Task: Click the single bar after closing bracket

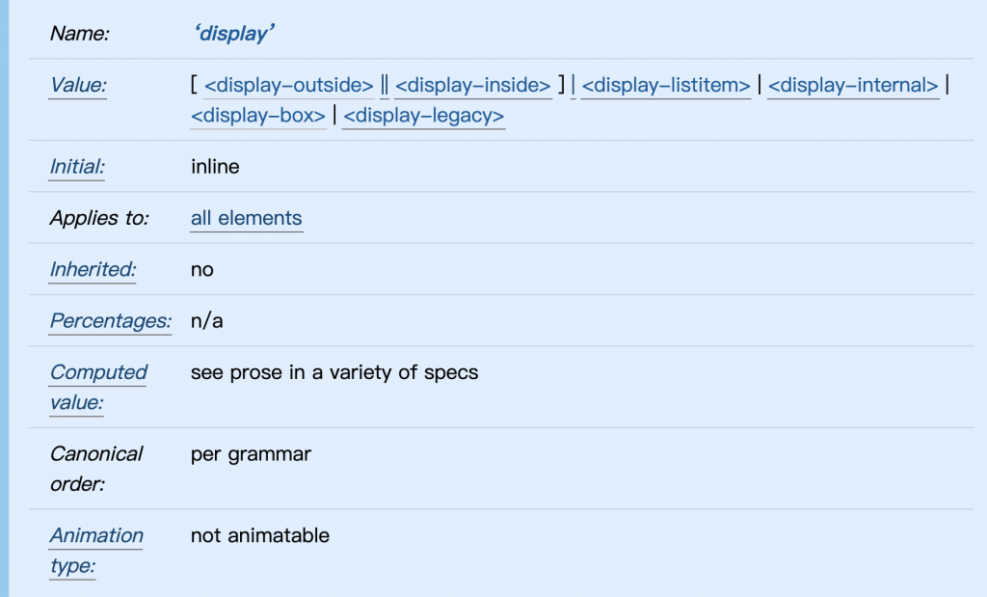Action: tap(574, 85)
